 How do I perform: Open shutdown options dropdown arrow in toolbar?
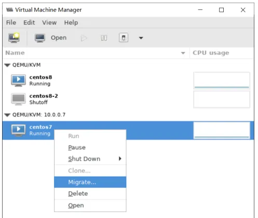tap(141, 38)
